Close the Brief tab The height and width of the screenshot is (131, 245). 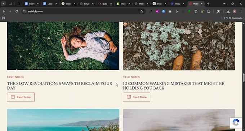coord(38,4)
